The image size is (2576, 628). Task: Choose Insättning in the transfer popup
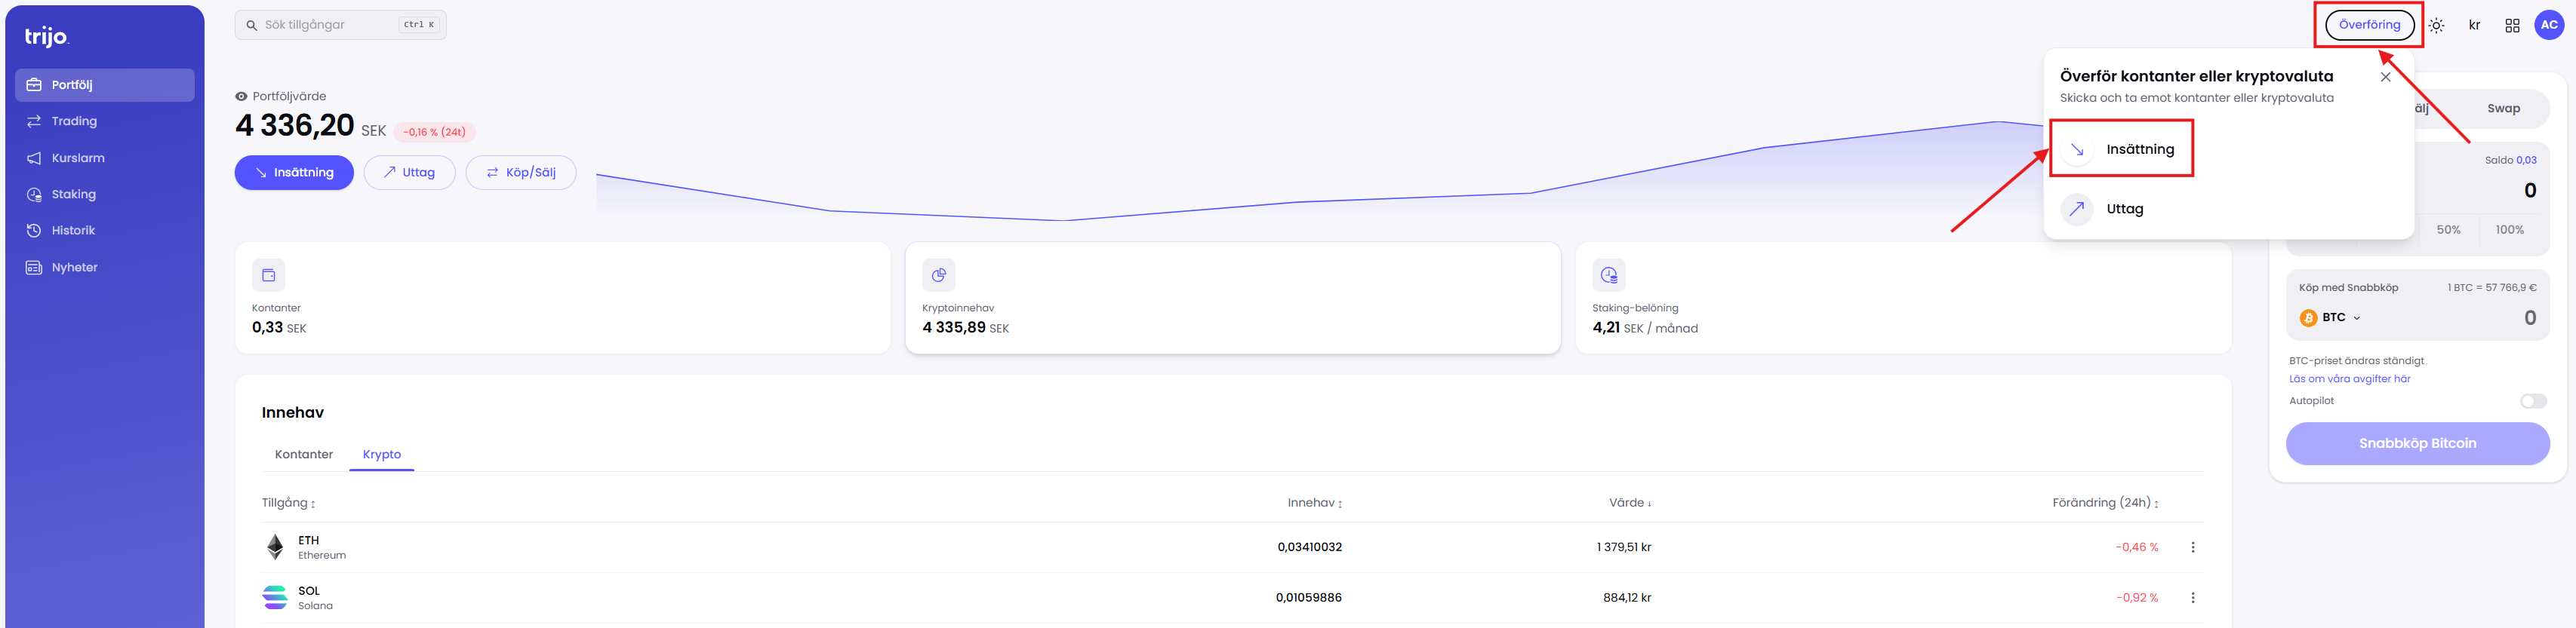click(2122, 149)
